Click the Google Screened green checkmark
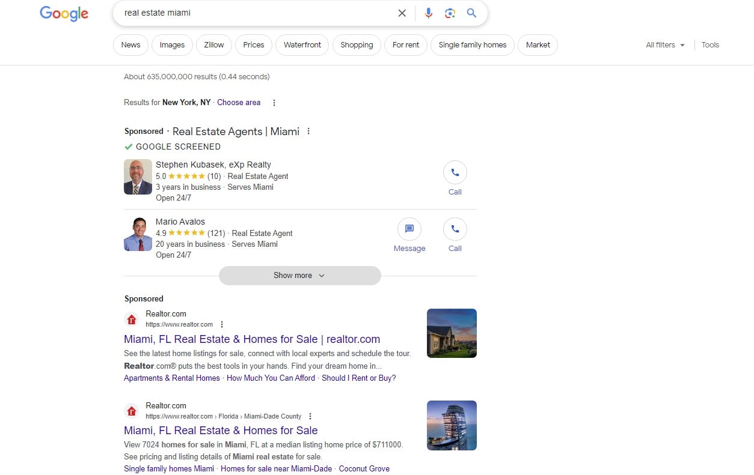This screenshot has width=754, height=475. coord(128,147)
